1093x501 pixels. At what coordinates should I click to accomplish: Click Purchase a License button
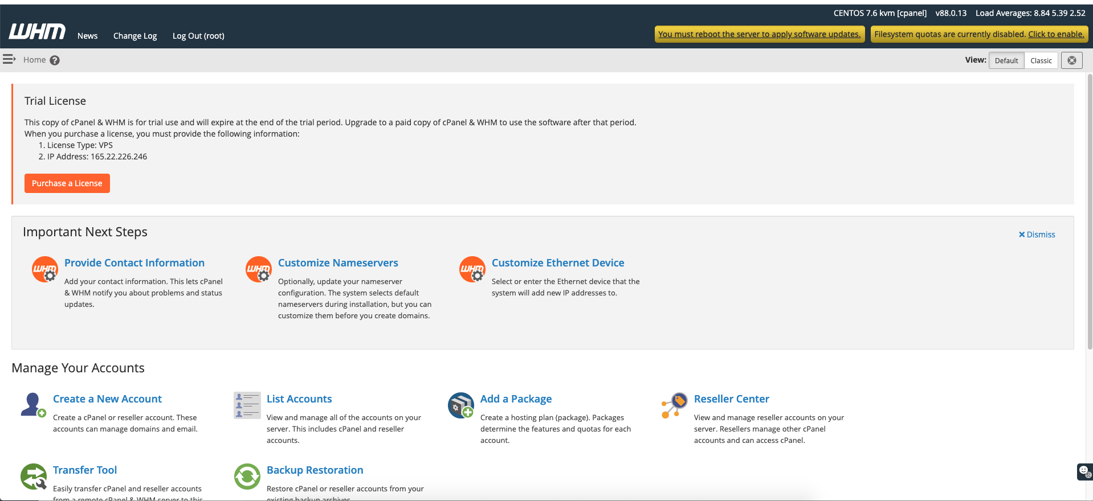pos(67,183)
